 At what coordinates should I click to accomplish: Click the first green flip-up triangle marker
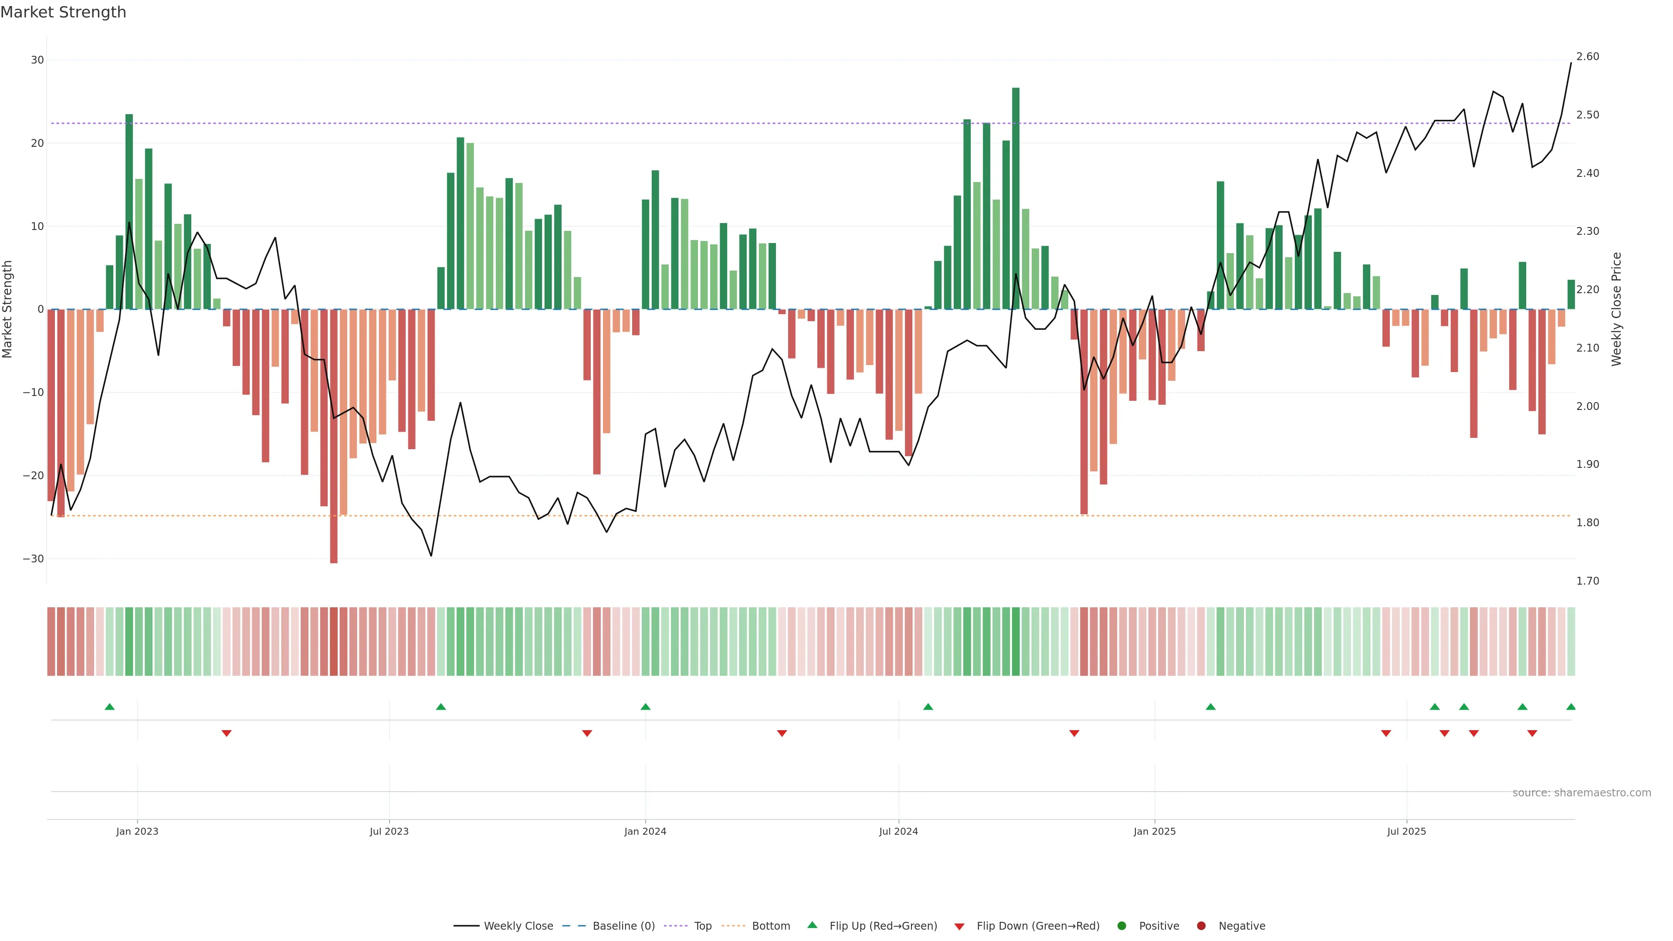(110, 707)
